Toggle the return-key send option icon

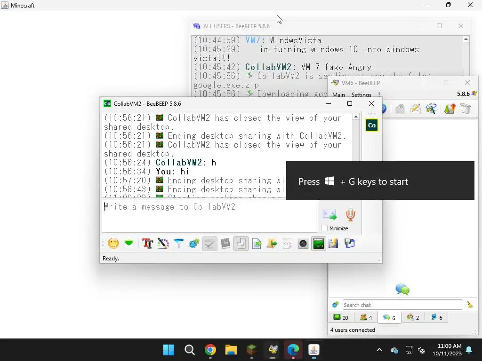[x=241, y=243]
